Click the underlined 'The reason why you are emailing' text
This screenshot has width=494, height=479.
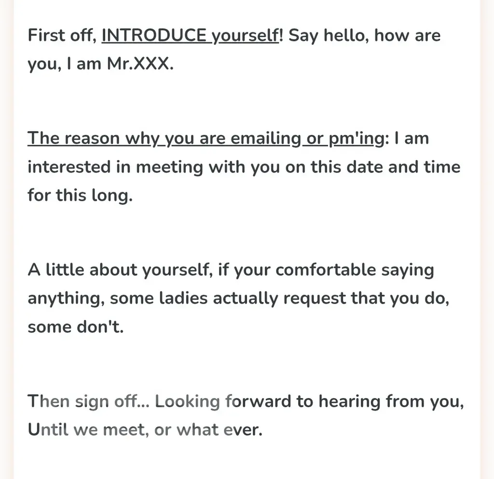pyautogui.click(x=164, y=138)
